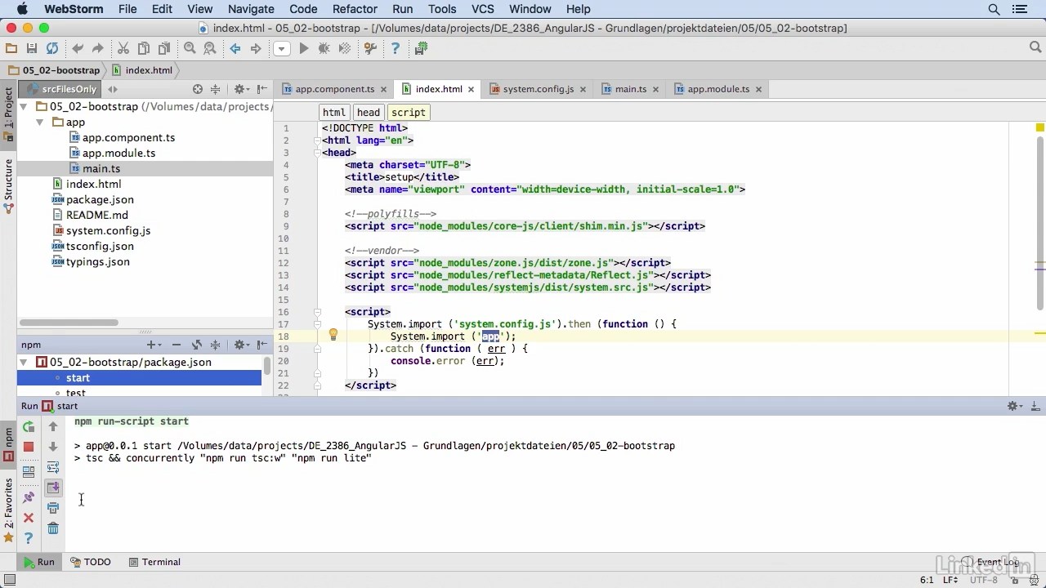Click the Redo arrow in toolbar

click(x=98, y=49)
